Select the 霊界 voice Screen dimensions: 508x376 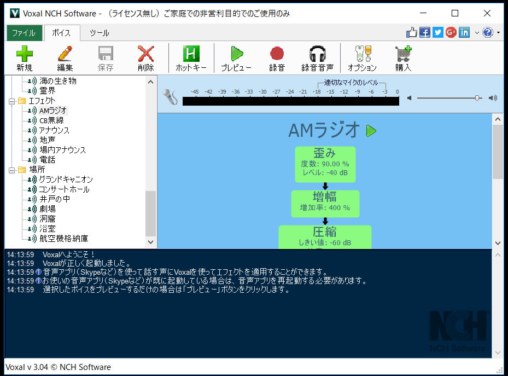(48, 90)
